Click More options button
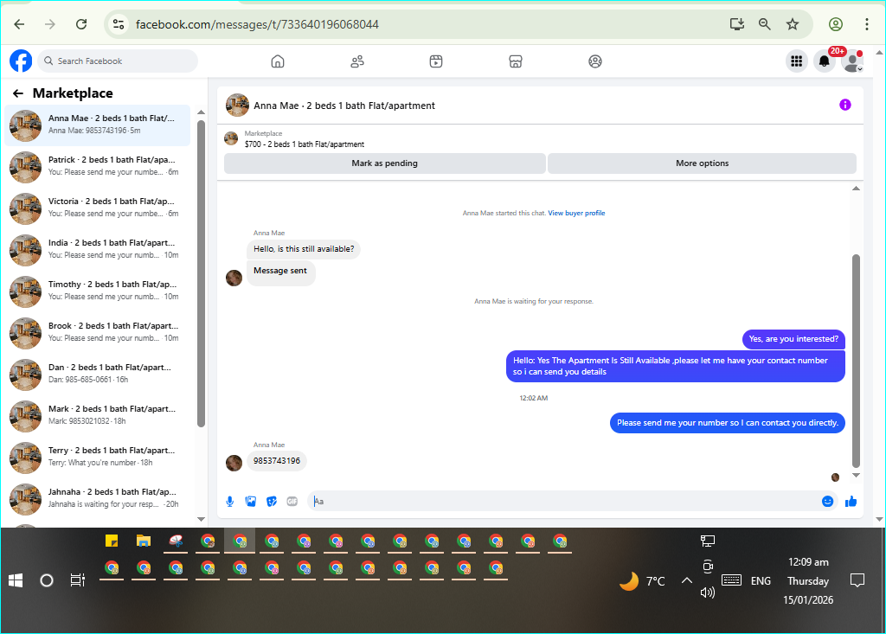The image size is (886, 634). point(703,163)
